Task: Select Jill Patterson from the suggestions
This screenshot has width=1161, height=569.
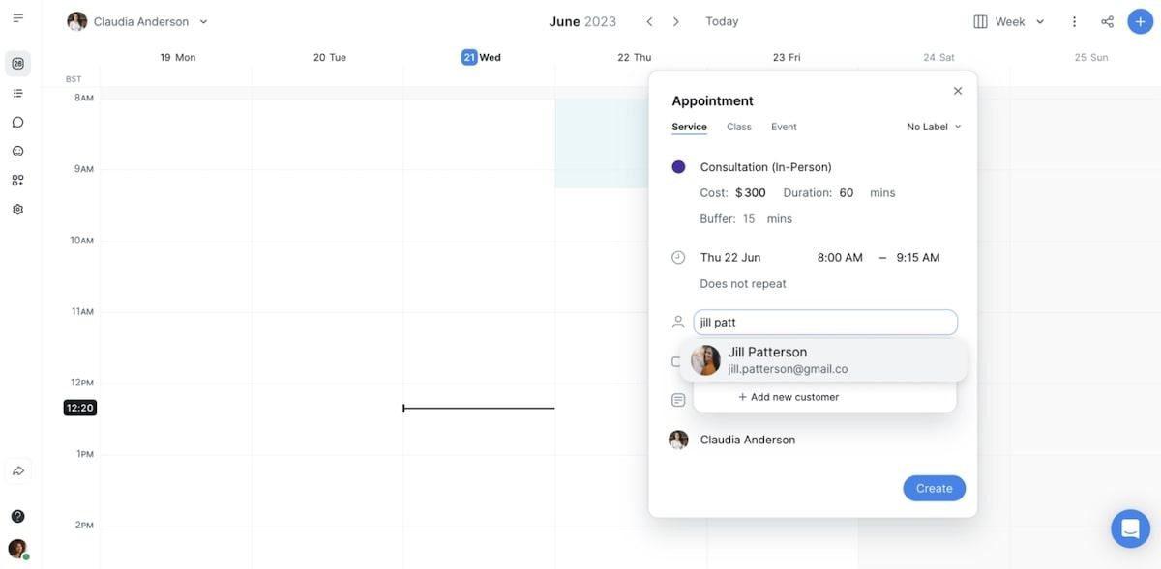Action: click(x=823, y=360)
